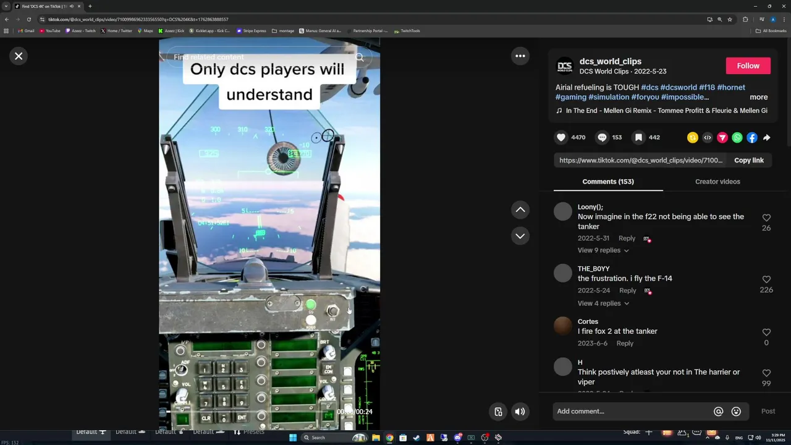This screenshot has height=445, width=791.
Task: Share the video to Facebook
Action: click(752, 138)
